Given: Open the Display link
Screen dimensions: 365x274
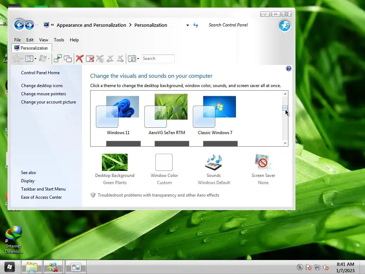Looking at the screenshot, I should point(28,181).
